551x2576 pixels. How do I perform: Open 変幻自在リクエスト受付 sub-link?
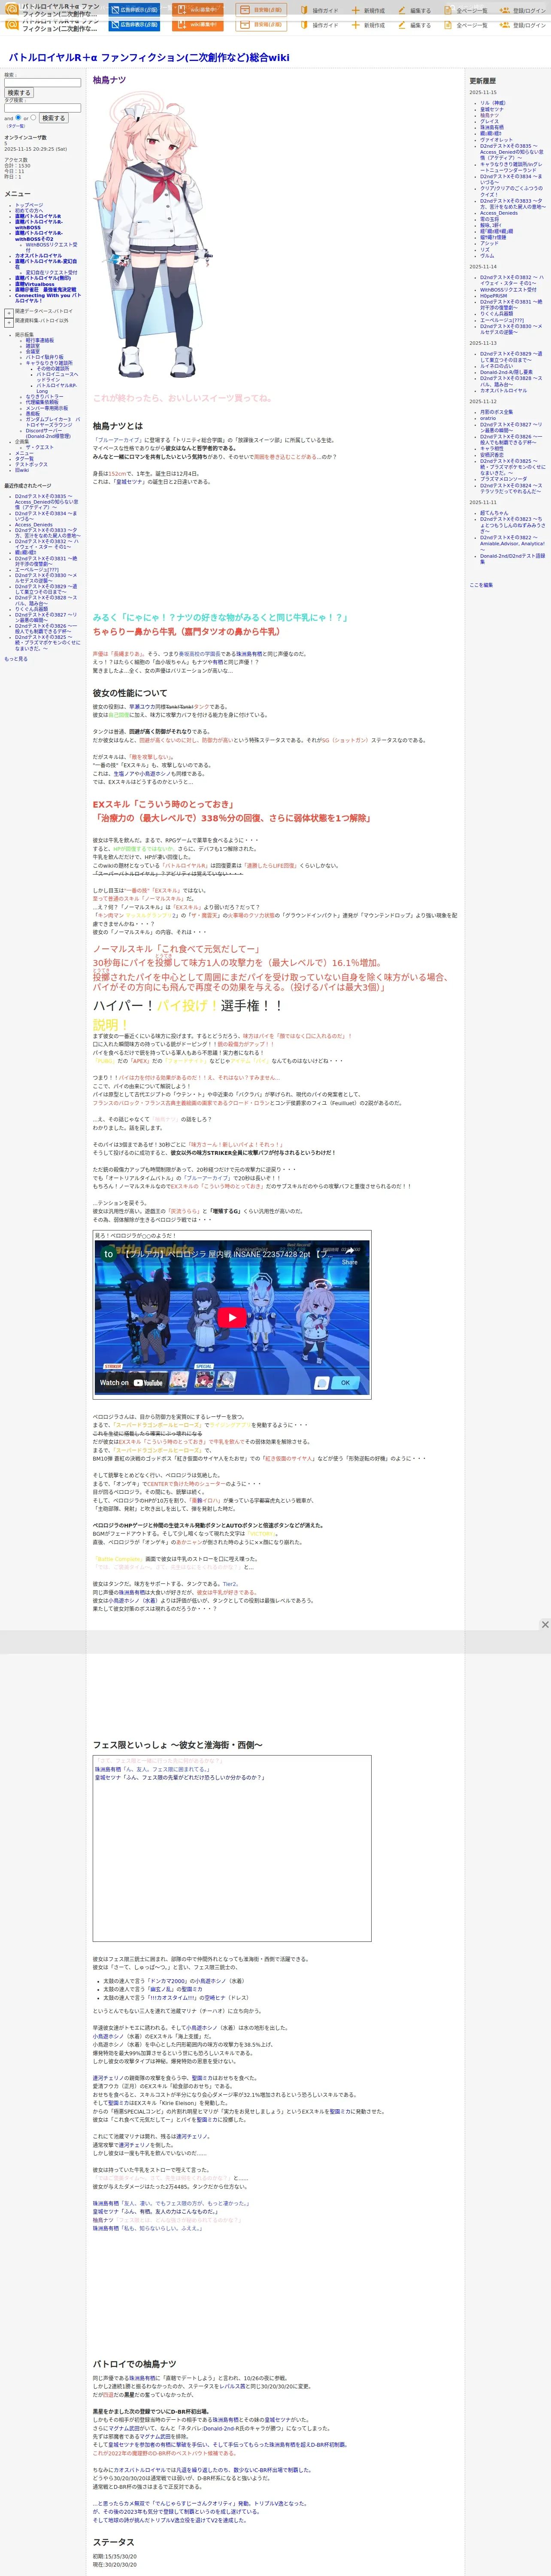tap(51, 272)
